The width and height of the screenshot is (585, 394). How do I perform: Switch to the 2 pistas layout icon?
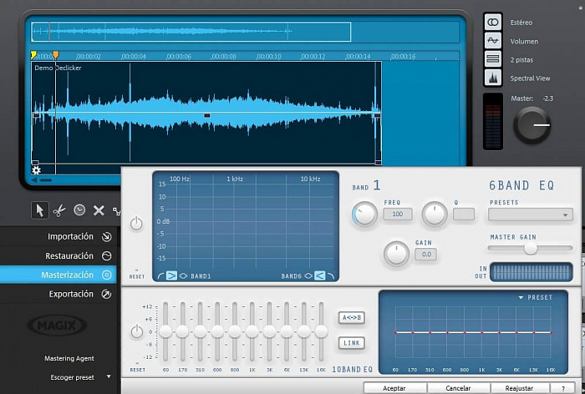(493, 59)
